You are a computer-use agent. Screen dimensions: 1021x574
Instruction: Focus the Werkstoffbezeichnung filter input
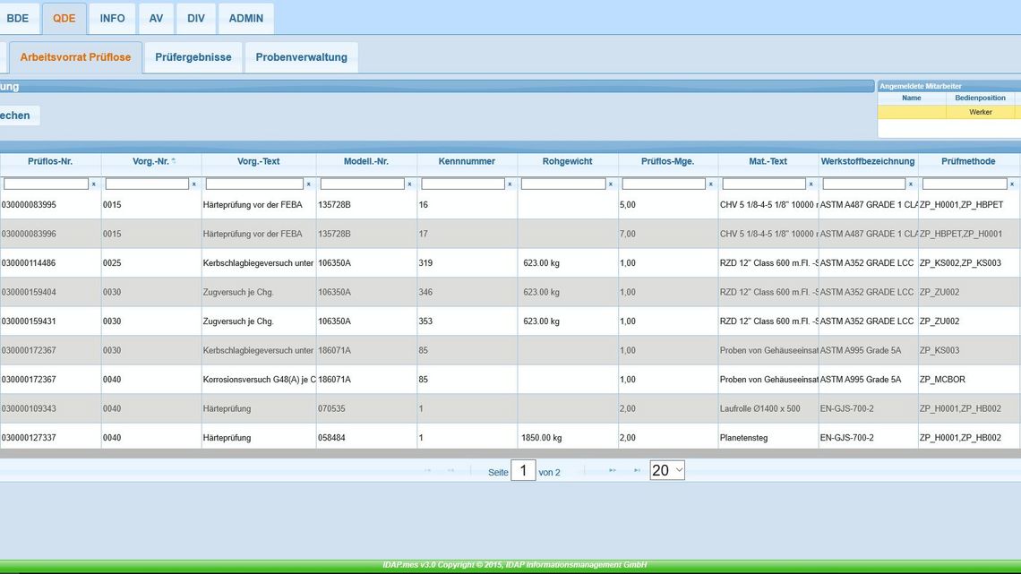click(x=864, y=184)
